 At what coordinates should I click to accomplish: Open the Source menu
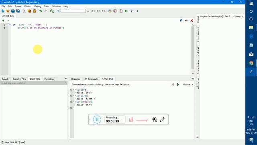click(x=18, y=6)
